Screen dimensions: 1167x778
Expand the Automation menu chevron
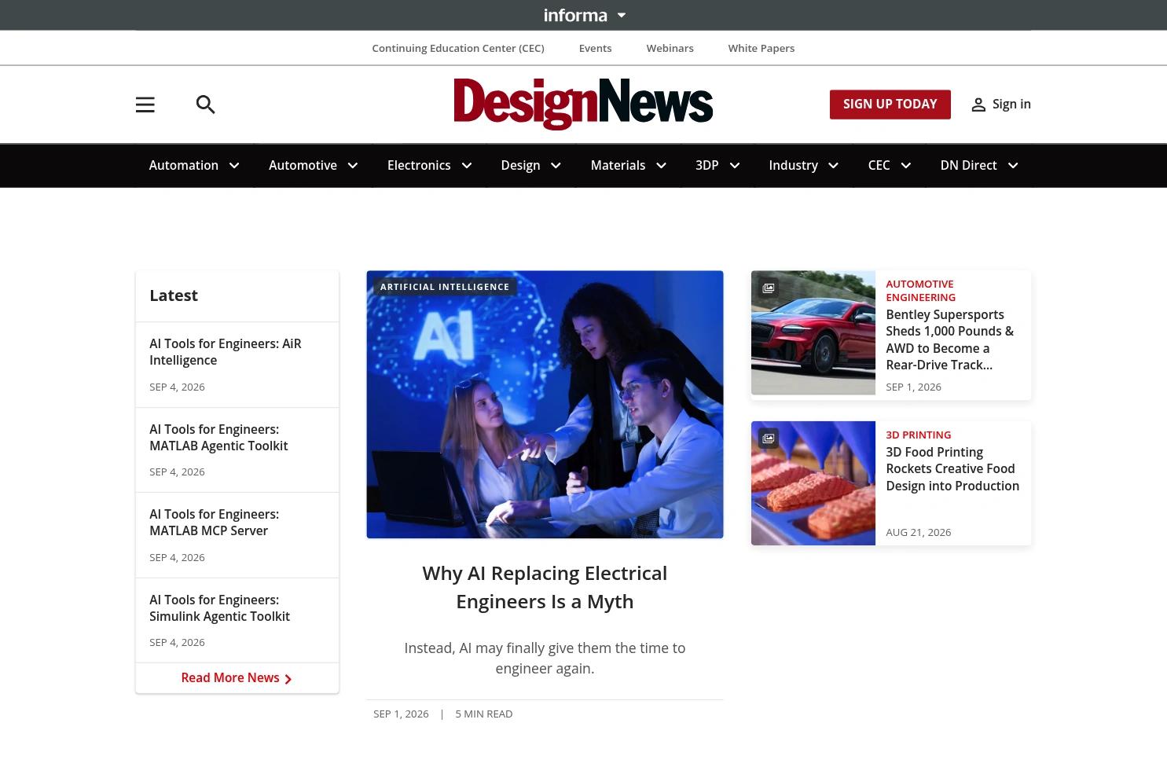point(234,166)
